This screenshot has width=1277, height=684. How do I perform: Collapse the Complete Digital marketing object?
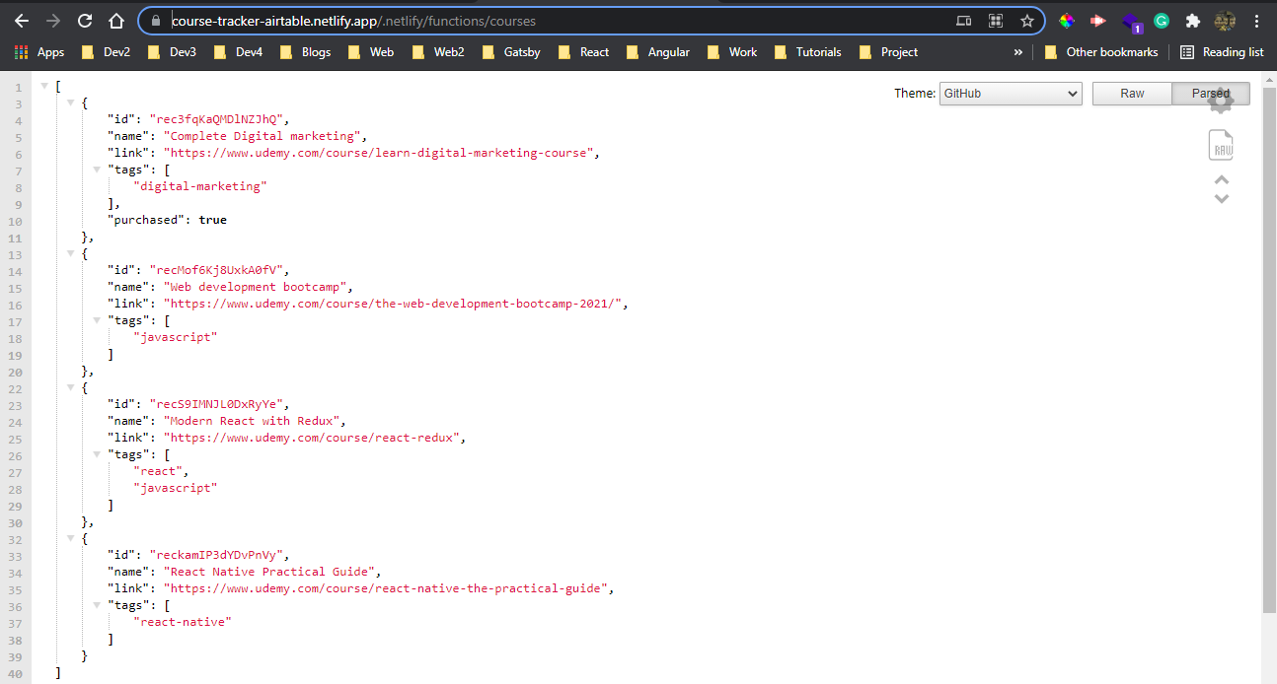[71, 103]
